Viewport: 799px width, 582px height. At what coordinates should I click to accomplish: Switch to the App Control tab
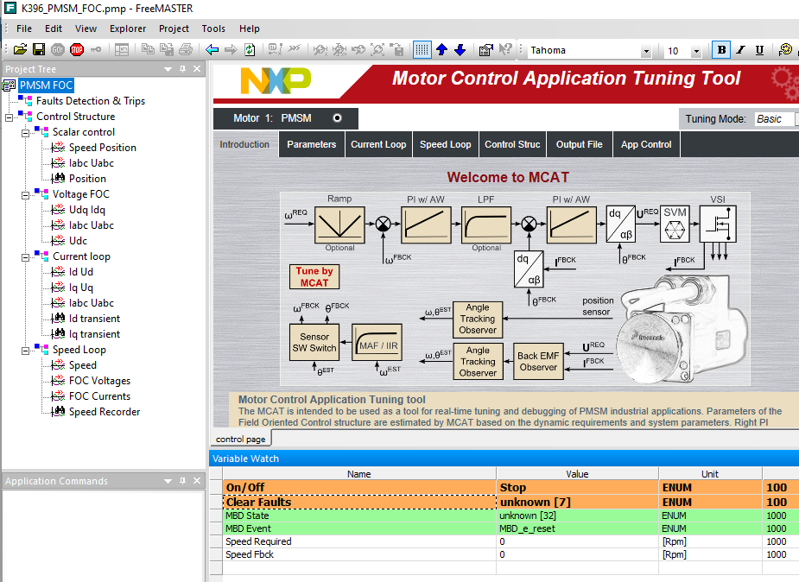[x=646, y=144]
